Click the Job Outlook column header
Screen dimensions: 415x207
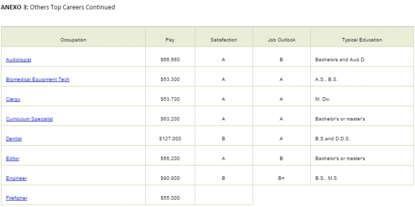pos(281,37)
